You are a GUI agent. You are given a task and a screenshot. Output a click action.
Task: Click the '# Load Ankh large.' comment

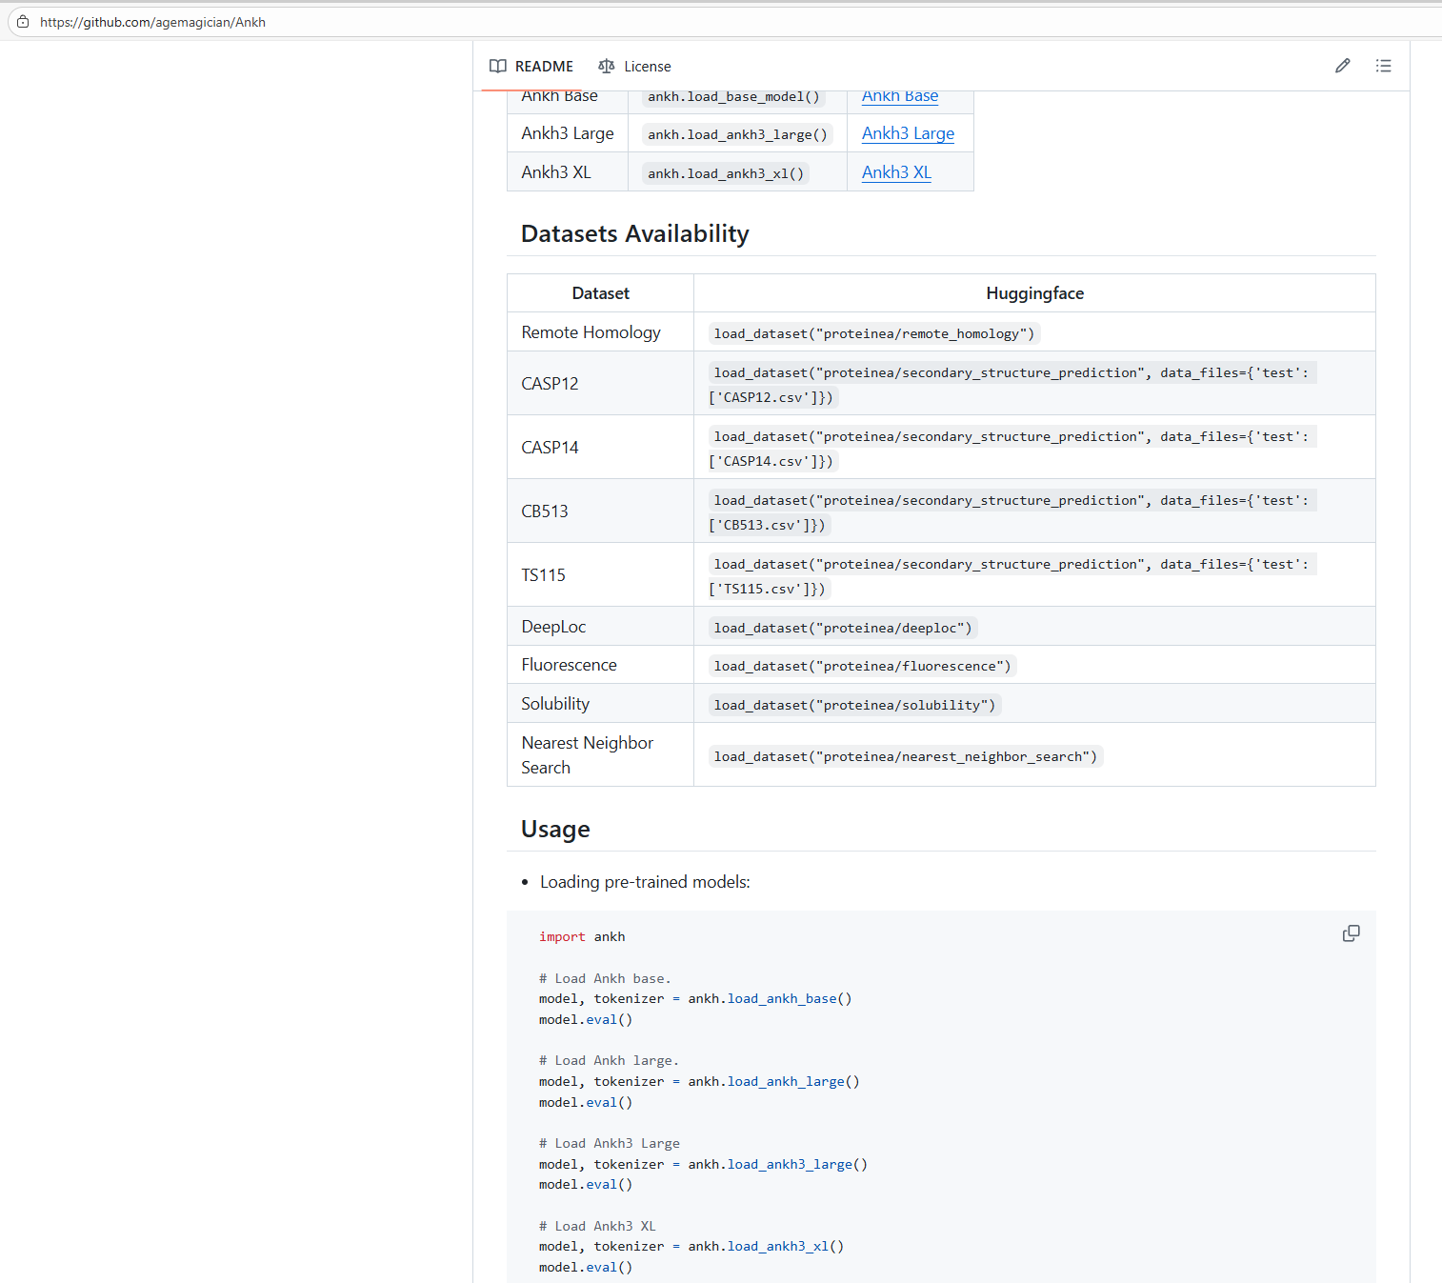click(609, 1061)
